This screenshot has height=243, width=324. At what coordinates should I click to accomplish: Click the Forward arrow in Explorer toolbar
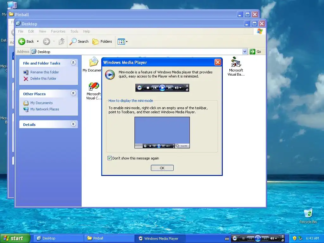pyautogui.click(x=47, y=41)
